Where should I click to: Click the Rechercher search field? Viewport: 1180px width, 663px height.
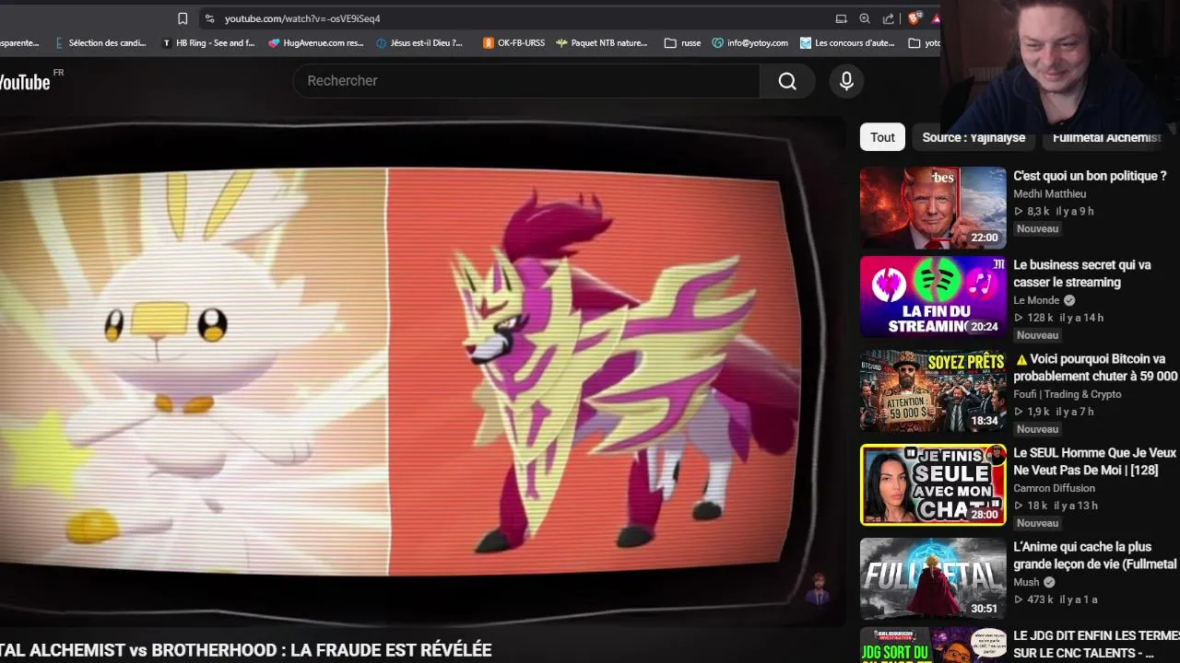[x=526, y=81]
